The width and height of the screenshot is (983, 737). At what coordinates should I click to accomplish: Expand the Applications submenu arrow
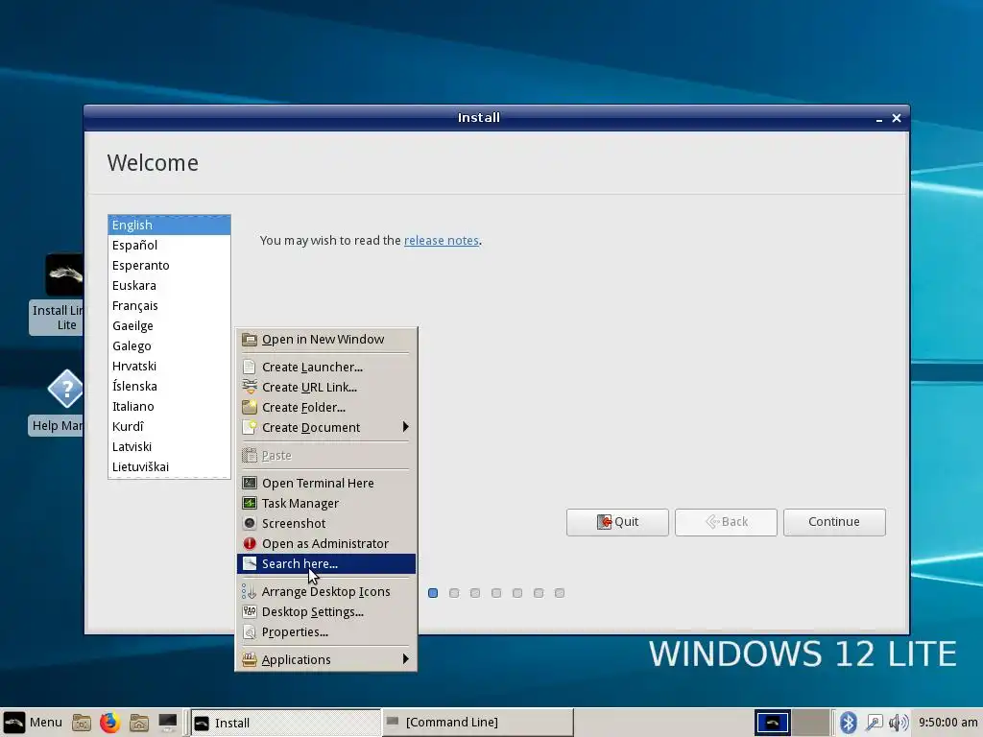[x=406, y=659]
